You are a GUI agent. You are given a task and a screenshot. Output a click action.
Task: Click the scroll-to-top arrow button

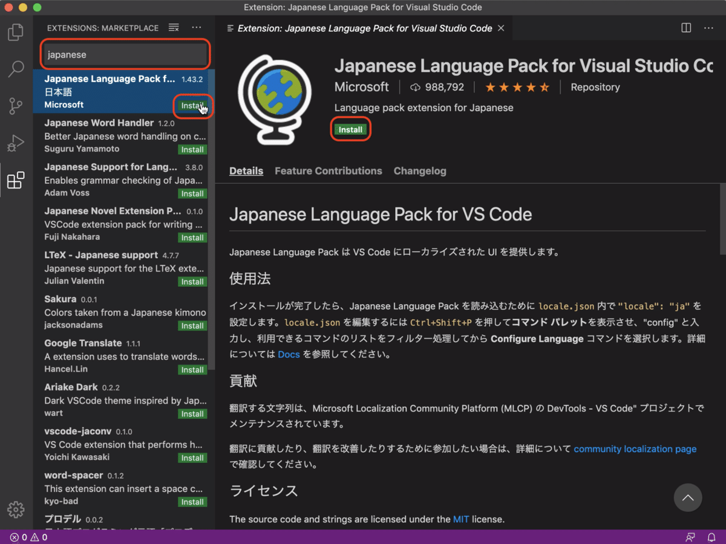[x=688, y=498]
